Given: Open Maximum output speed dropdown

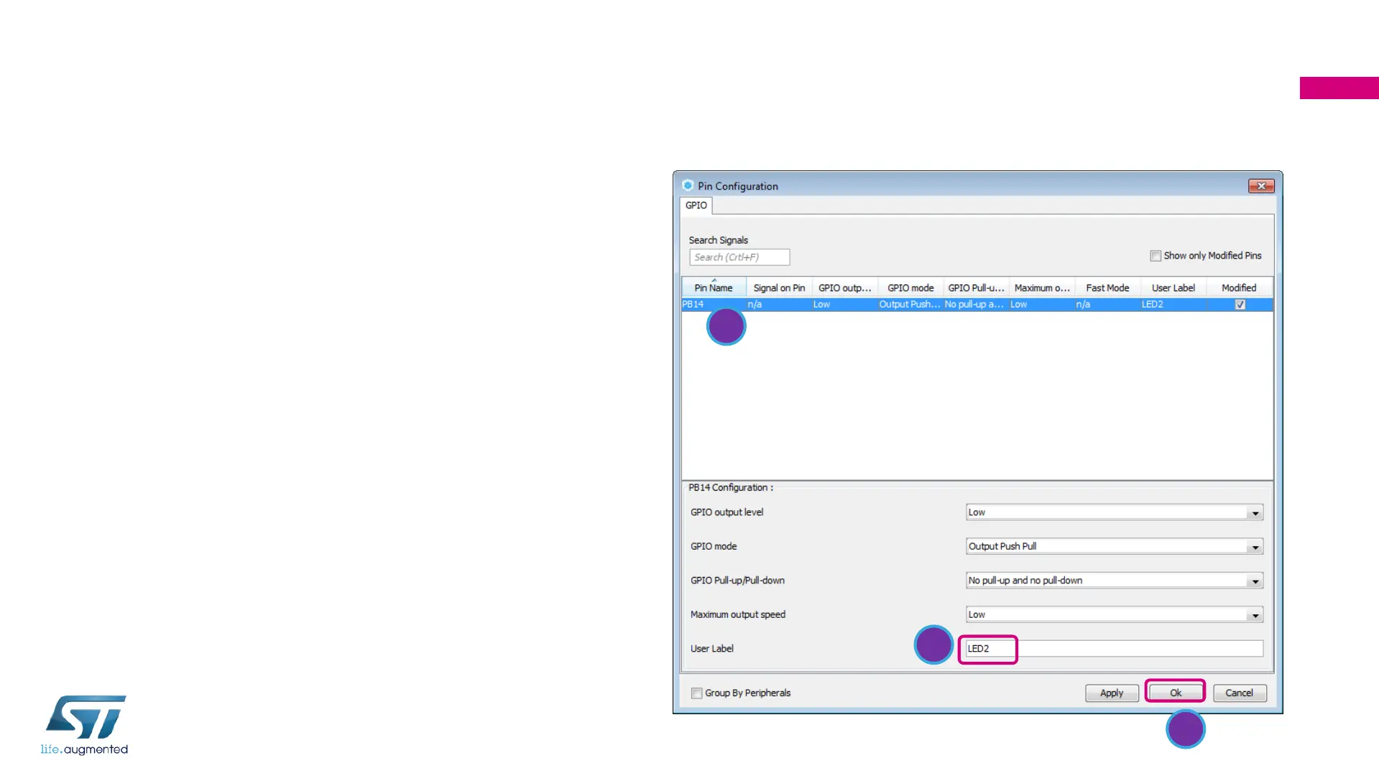Looking at the screenshot, I should pyautogui.click(x=1115, y=615).
